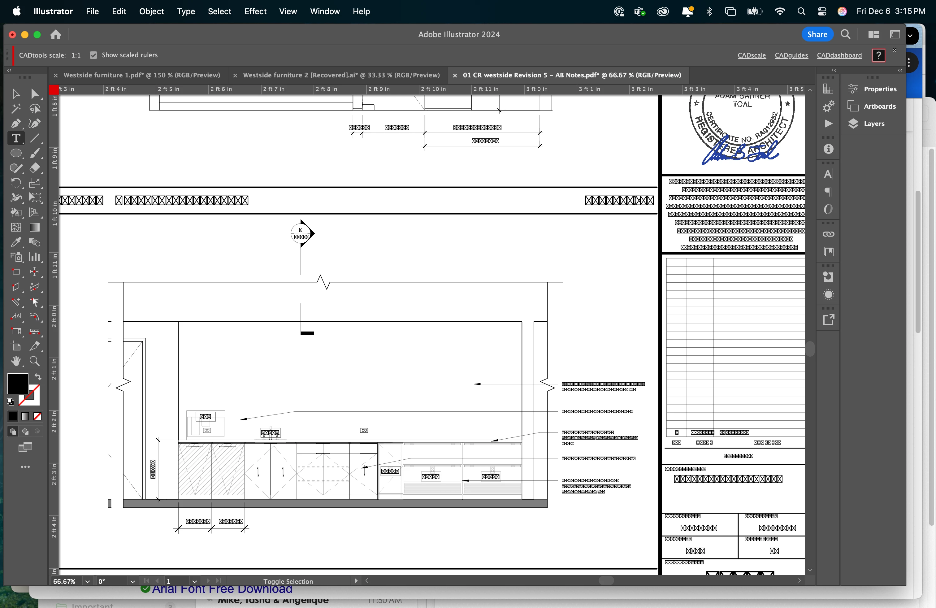This screenshot has height=608, width=936.
Task: Click the black fill color swatch
Action: click(x=17, y=383)
